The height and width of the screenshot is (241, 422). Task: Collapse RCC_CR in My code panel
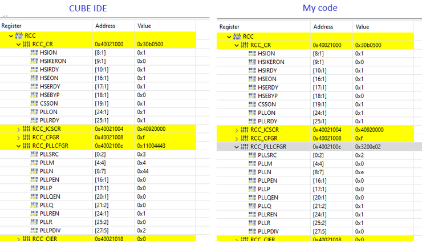(237, 46)
